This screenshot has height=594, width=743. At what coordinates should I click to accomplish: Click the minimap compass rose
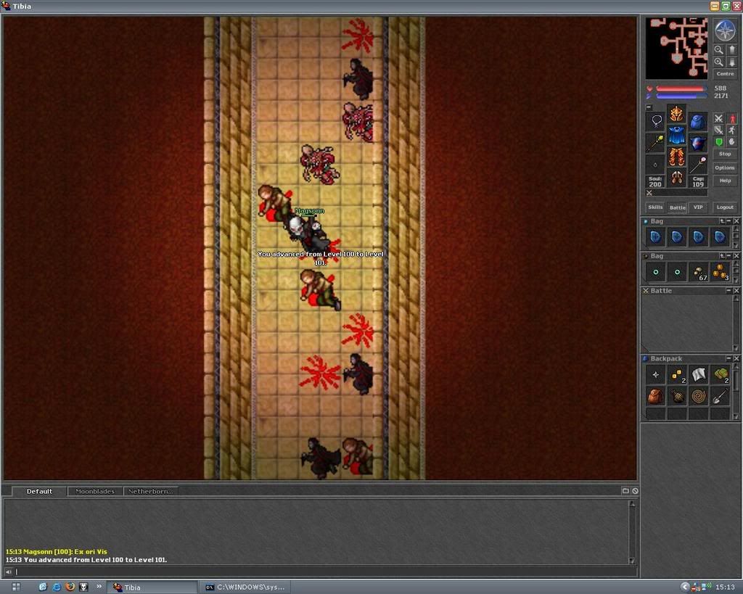pos(725,30)
